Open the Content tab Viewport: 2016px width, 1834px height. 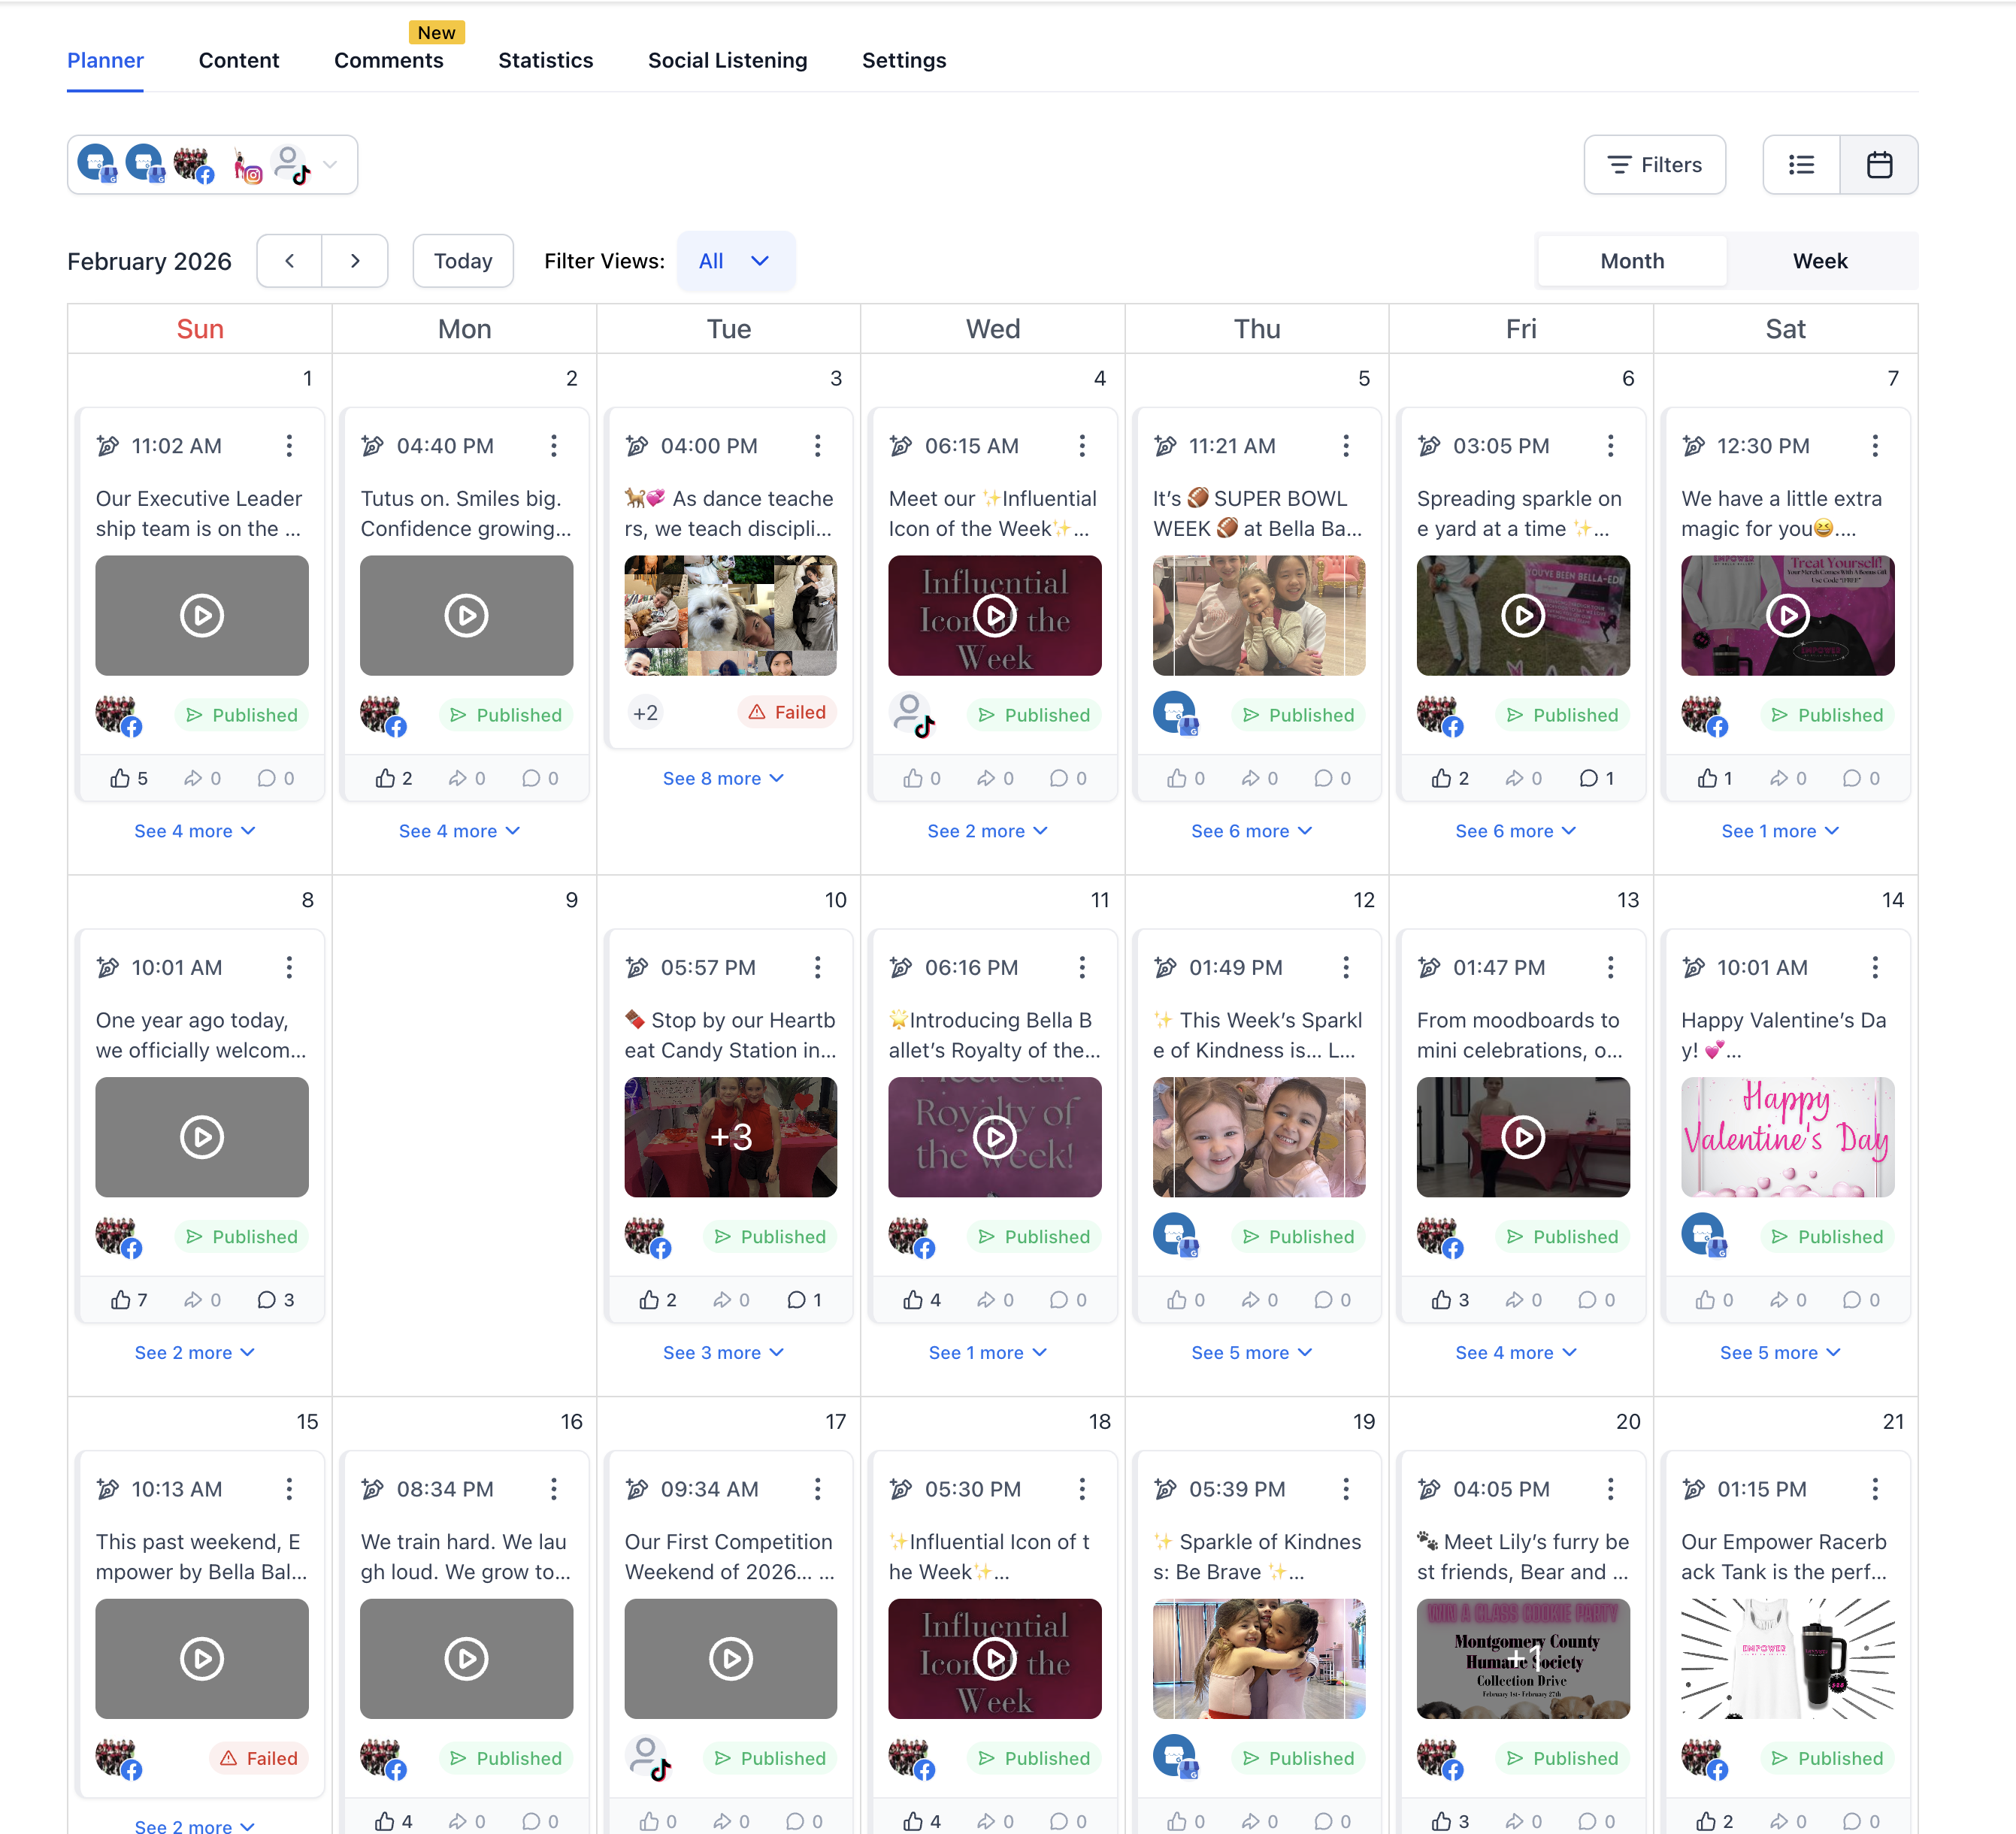point(239,60)
